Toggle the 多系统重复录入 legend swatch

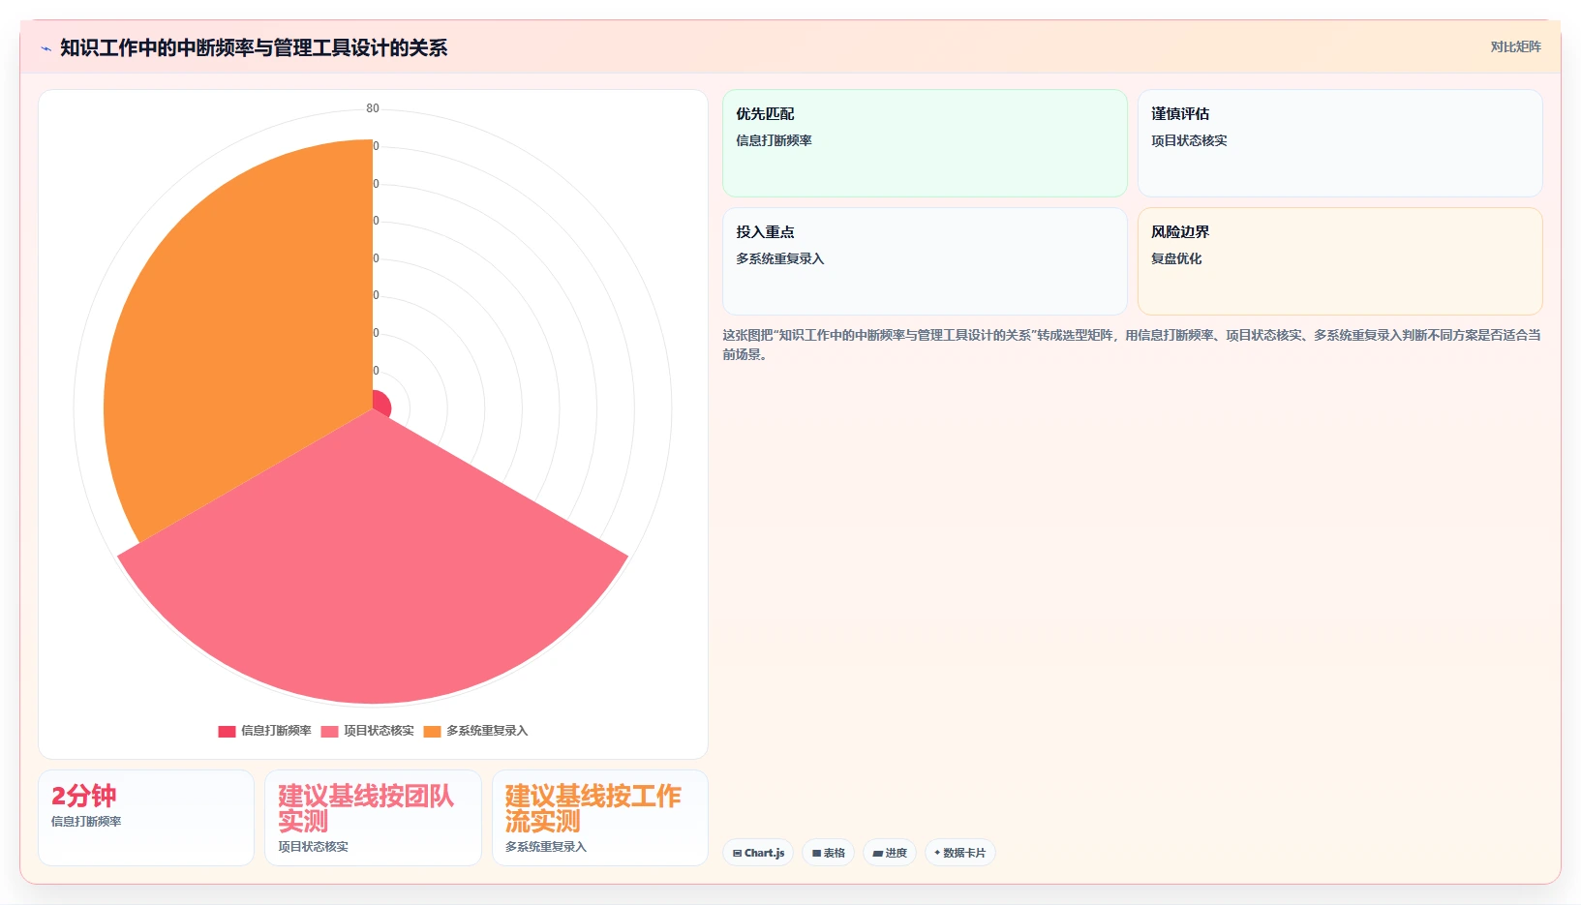432,732
